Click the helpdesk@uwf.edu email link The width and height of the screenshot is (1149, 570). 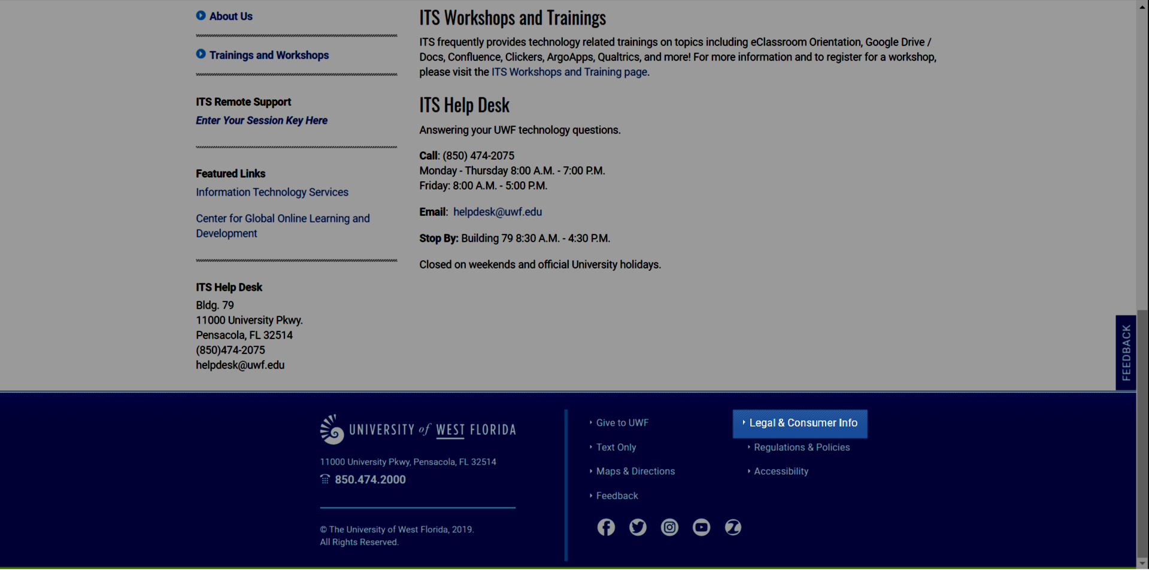(x=498, y=212)
